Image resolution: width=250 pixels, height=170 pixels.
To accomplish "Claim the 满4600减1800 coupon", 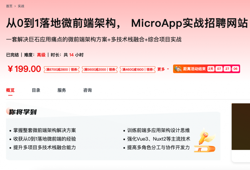I will click(137, 69).
